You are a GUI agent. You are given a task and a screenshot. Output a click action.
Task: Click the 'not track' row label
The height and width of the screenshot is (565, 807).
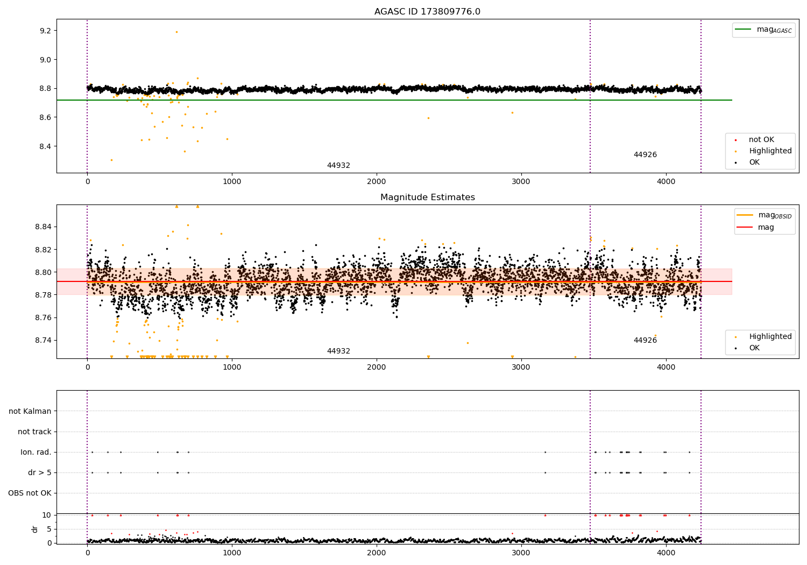click(34, 432)
